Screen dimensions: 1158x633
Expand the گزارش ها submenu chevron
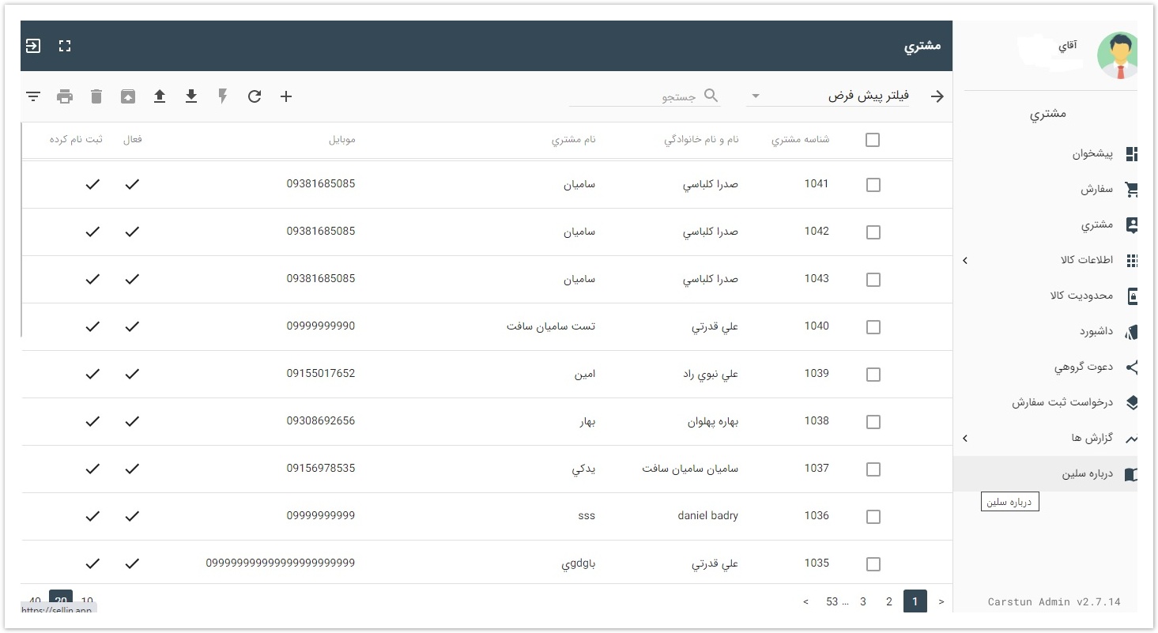click(x=964, y=438)
